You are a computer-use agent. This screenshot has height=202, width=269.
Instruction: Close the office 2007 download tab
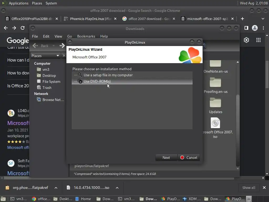point(174,19)
